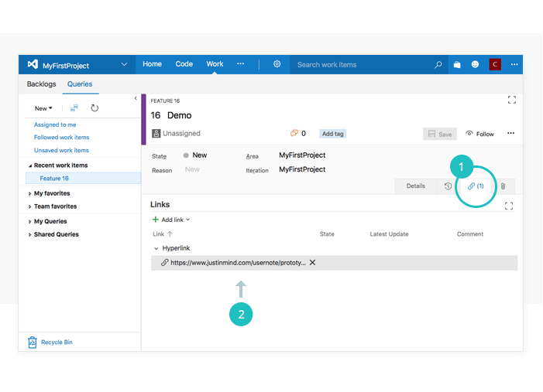Switch to the Backlogs tab
543x392 pixels.
click(x=42, y=84)
